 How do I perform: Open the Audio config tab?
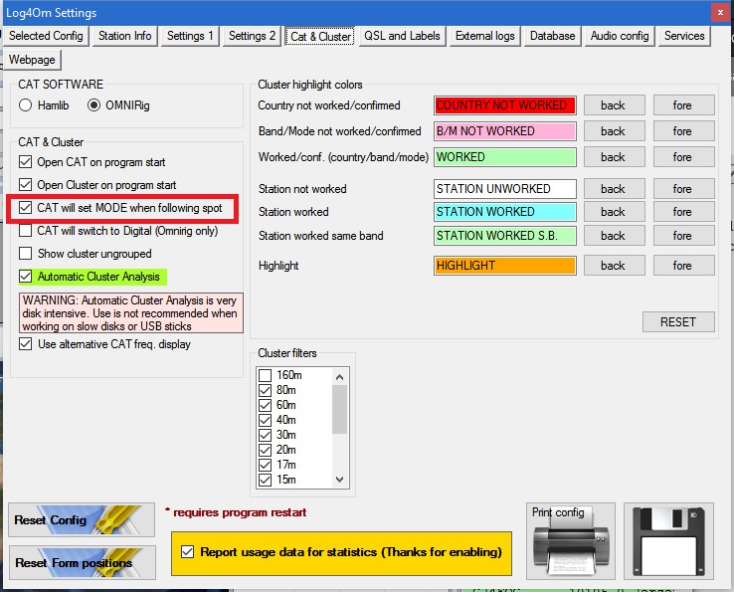pos(620,36)
